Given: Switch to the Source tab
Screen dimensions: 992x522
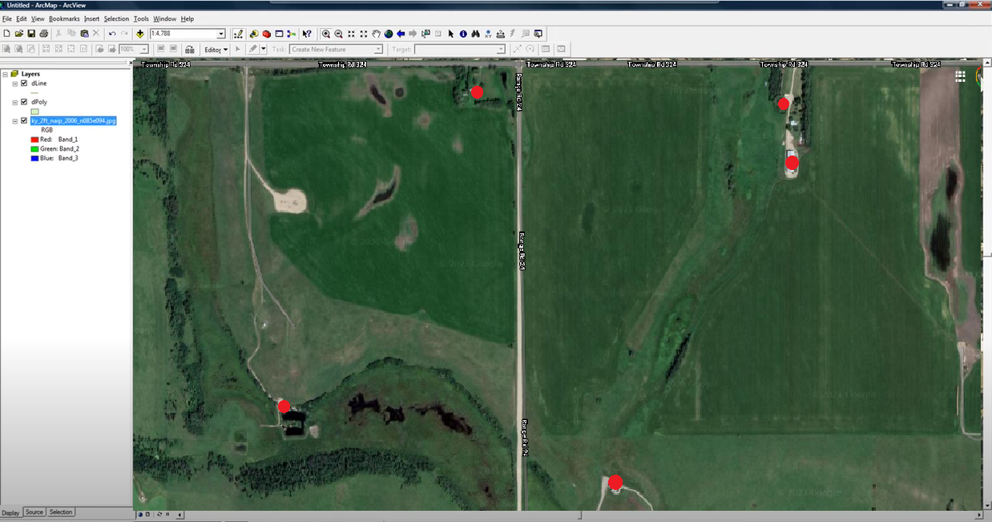Looking at the screenshot, I should click(34, 512).
